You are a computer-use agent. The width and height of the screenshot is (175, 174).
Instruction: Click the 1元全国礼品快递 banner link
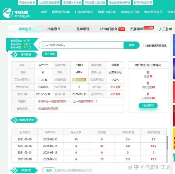coord(95,2)
